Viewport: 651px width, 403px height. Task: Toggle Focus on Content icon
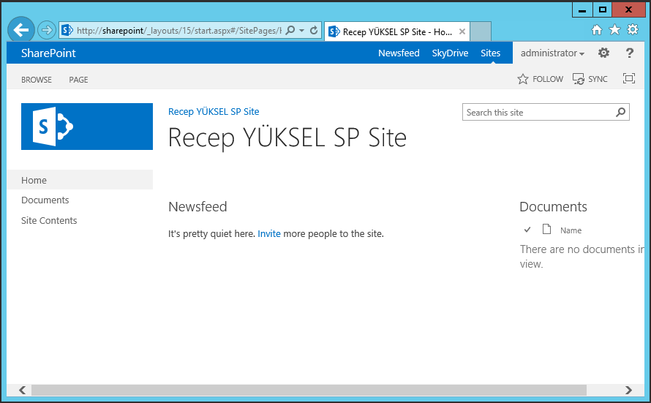pyautogui.click(x=628, y=78)
